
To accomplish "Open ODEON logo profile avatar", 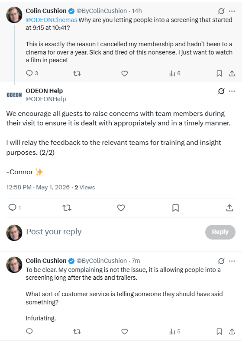I will coord(14,95).
